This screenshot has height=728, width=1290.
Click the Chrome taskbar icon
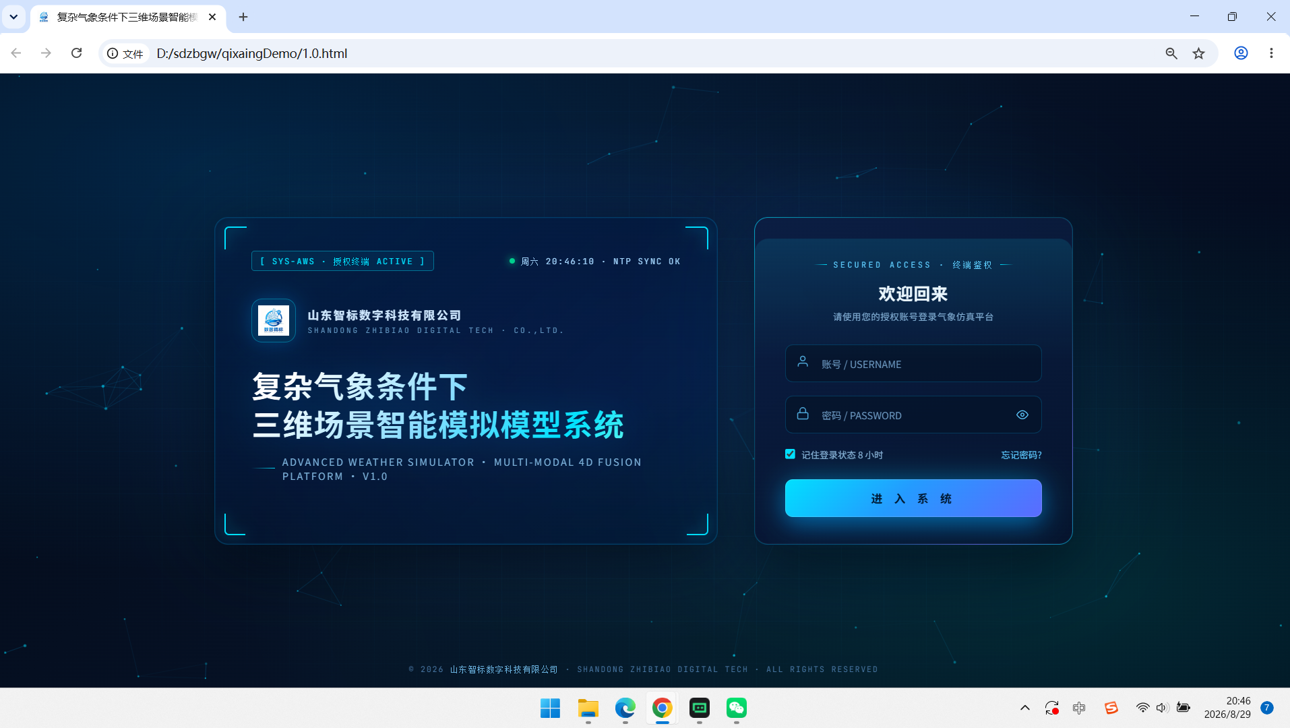click(662, 708)
